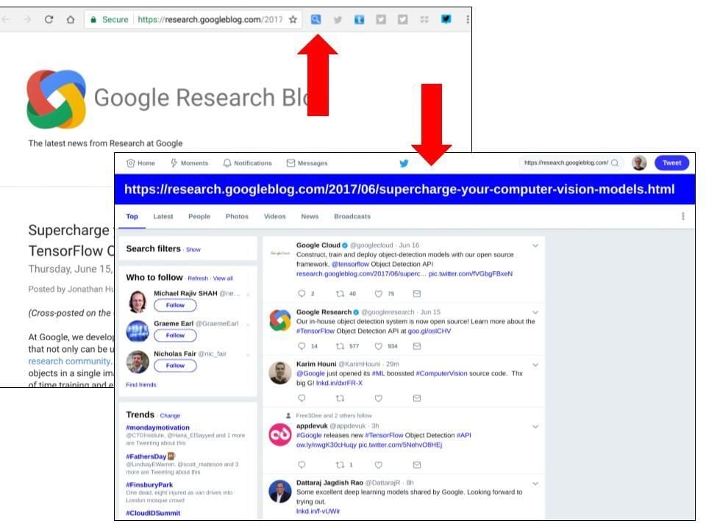
Task: Go to browser home page
Action: (x=71, y=19)
